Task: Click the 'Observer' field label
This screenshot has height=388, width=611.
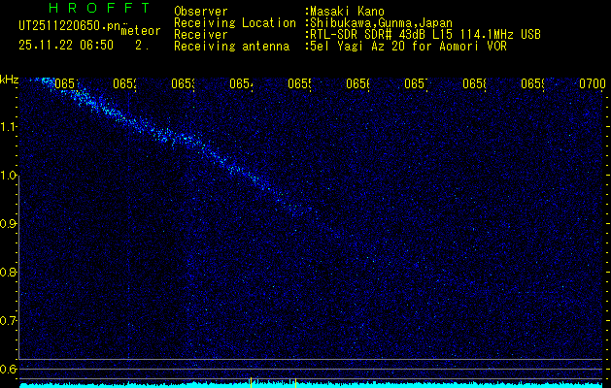Action: [201, 12]
